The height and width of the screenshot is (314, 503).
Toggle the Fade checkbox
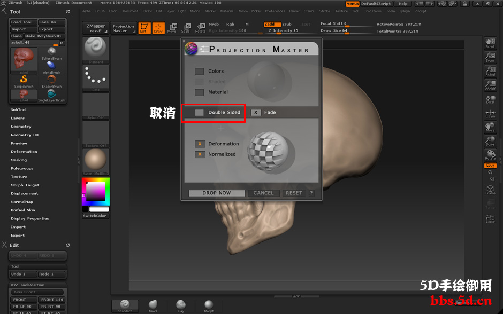pos(256,112)
